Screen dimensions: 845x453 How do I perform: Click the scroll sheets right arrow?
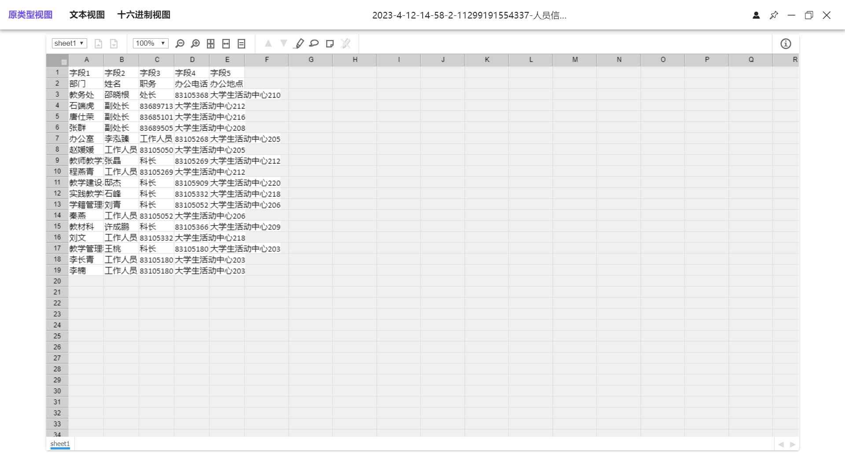[793, 444]
